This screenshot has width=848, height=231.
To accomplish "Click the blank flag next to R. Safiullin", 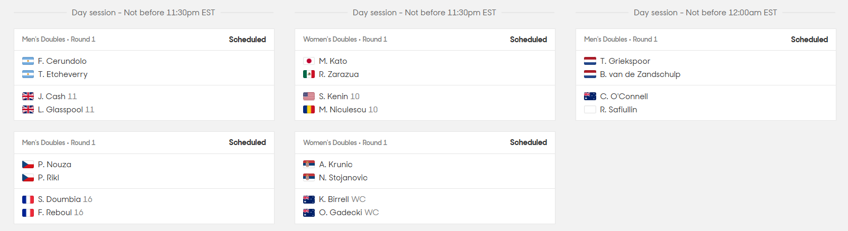I will click(x=590, y=110).
